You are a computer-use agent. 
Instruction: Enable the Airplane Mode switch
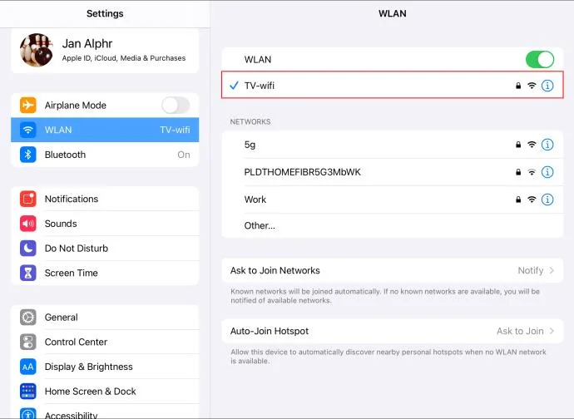(176, 106)
